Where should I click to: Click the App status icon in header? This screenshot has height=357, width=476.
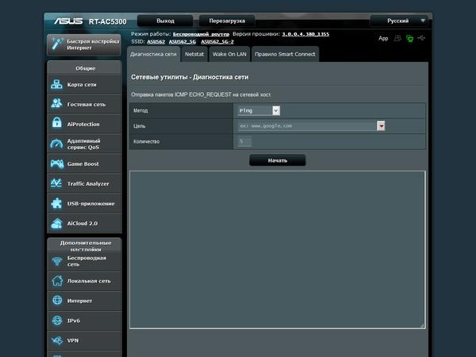pyautogui.click(x=383, y=38)
